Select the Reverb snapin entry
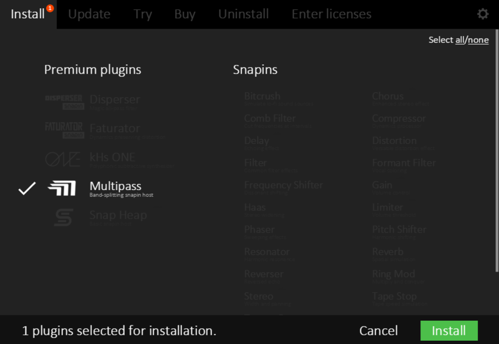Image resolution: width=499 pixels, height=344 pixels. 387,252
